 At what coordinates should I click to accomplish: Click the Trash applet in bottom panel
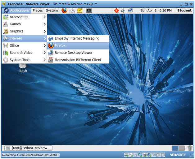click(190, 148)
